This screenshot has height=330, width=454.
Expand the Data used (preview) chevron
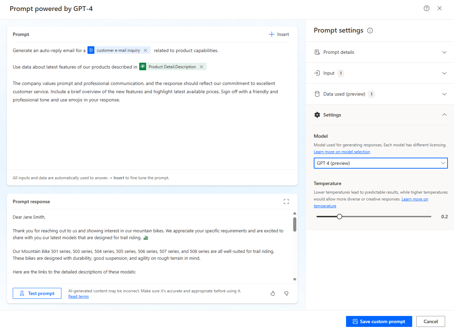coord(444,94)
